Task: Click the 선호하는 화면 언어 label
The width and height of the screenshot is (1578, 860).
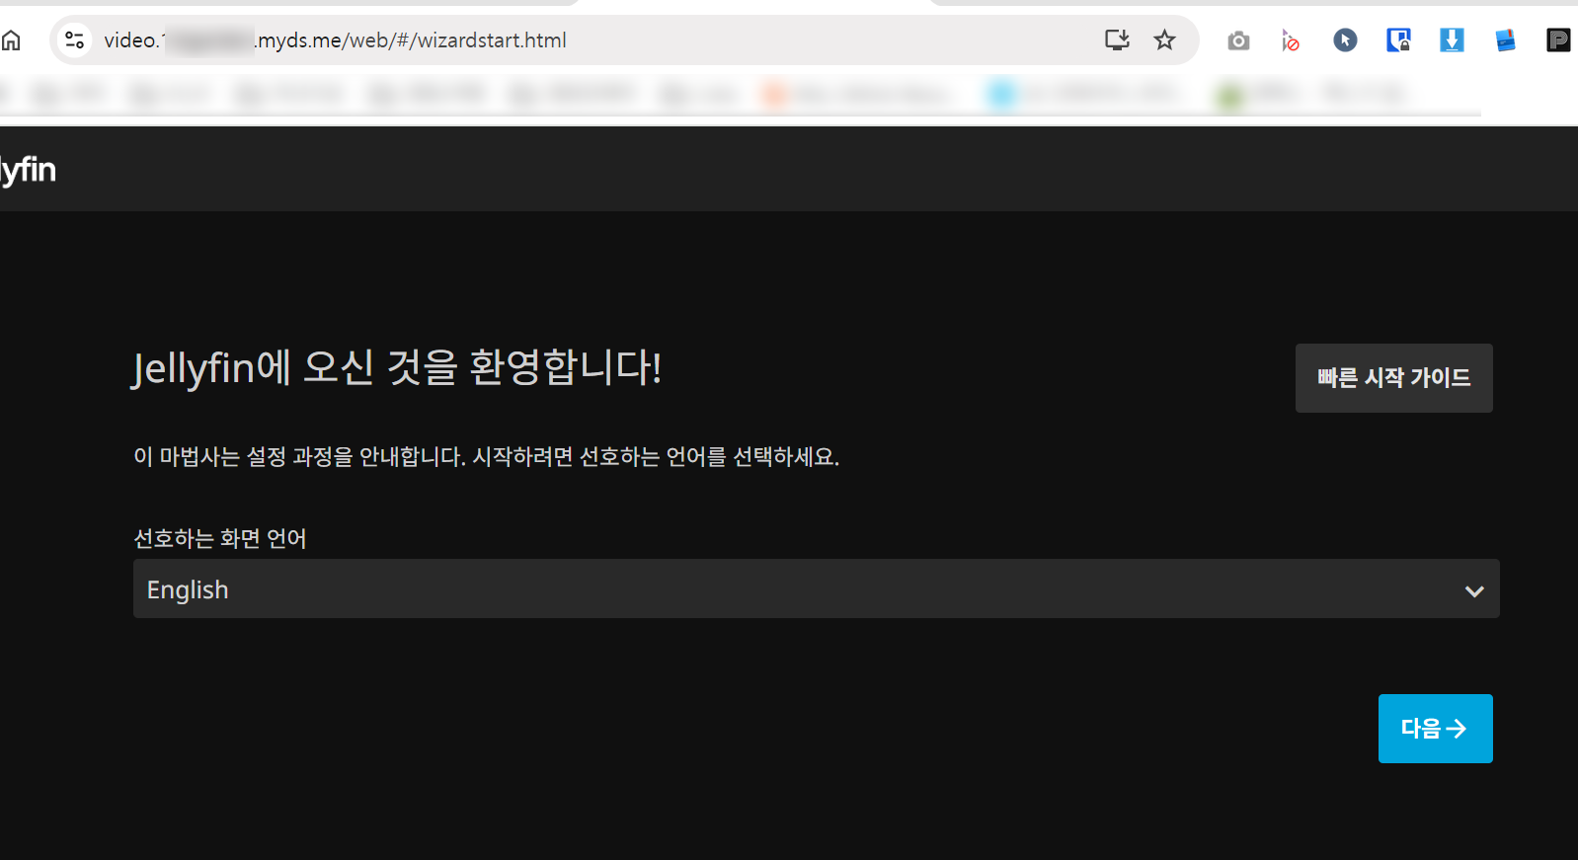Action: 220,538
